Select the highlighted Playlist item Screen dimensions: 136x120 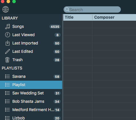31,85
